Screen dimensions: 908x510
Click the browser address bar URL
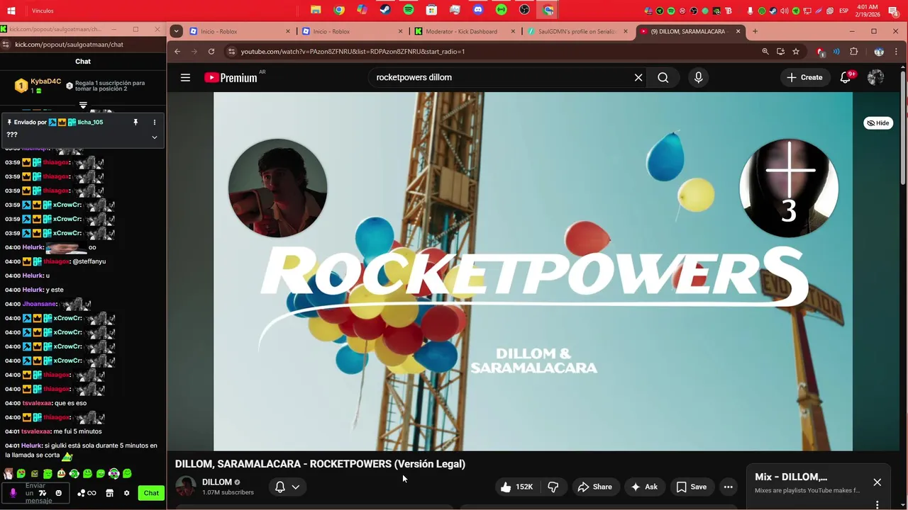(353, 51)
